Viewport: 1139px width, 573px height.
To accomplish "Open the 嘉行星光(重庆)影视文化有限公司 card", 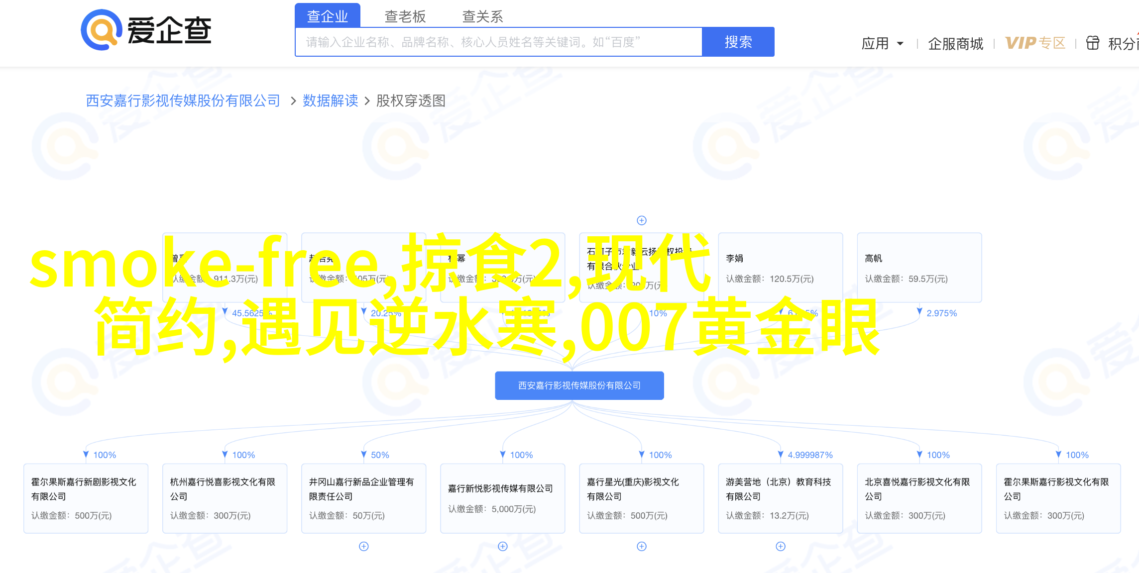I will tap(642, 498).
